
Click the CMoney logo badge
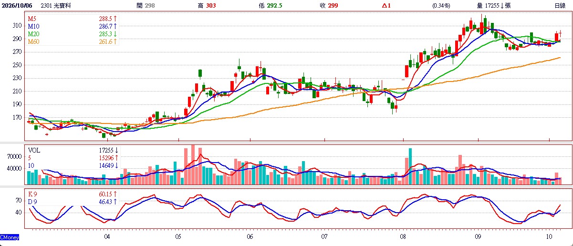coord(10,236)
